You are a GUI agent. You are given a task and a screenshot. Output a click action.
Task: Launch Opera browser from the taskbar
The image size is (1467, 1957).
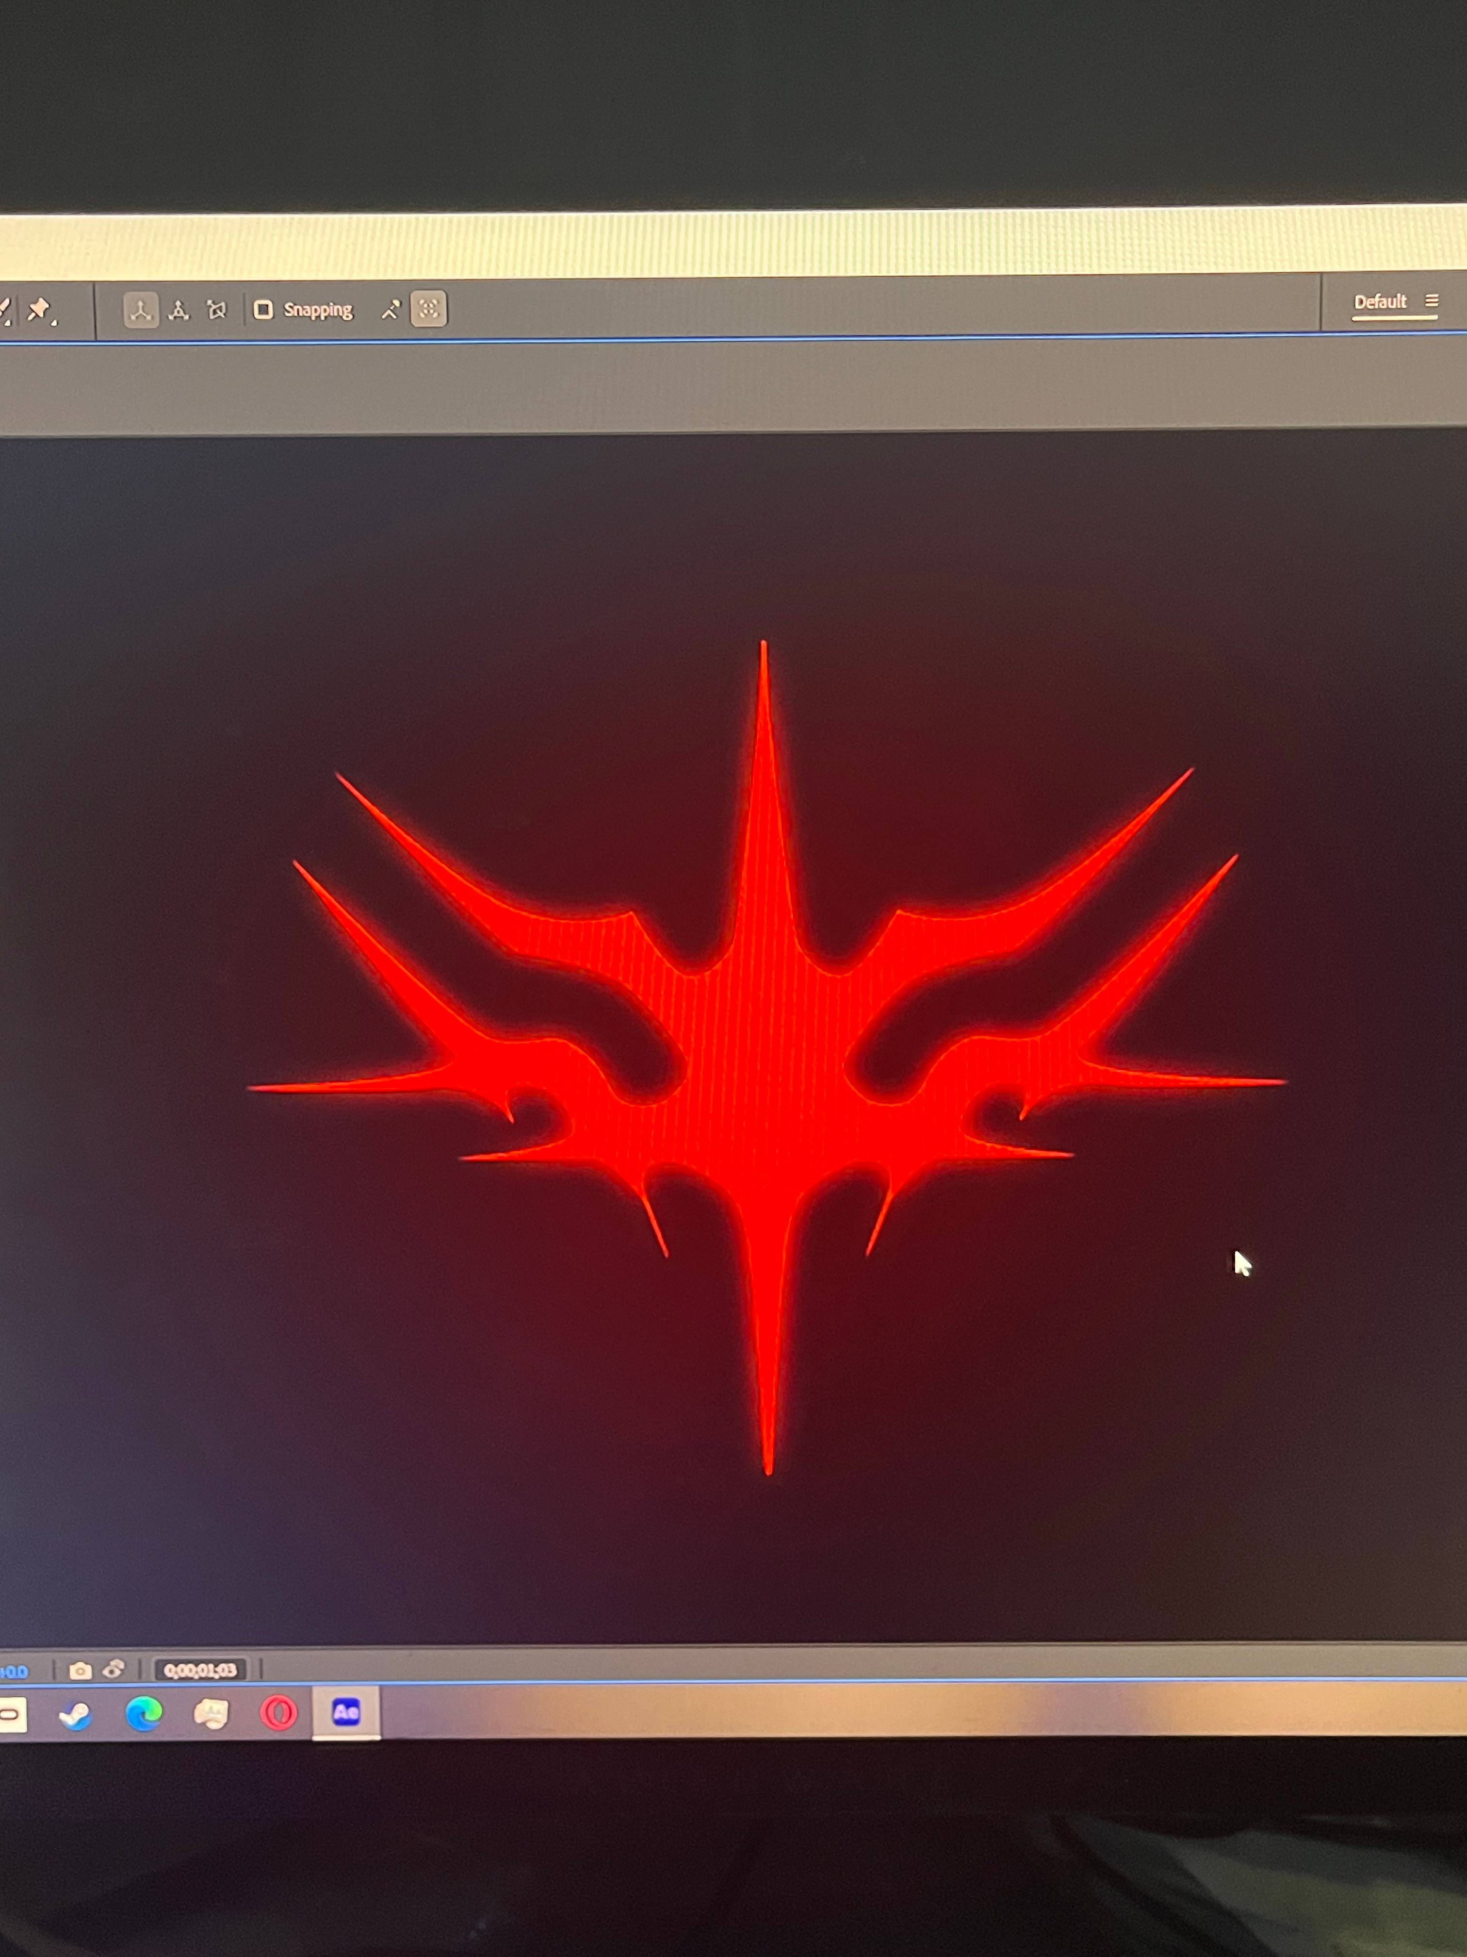click(x=277, y=1713)
